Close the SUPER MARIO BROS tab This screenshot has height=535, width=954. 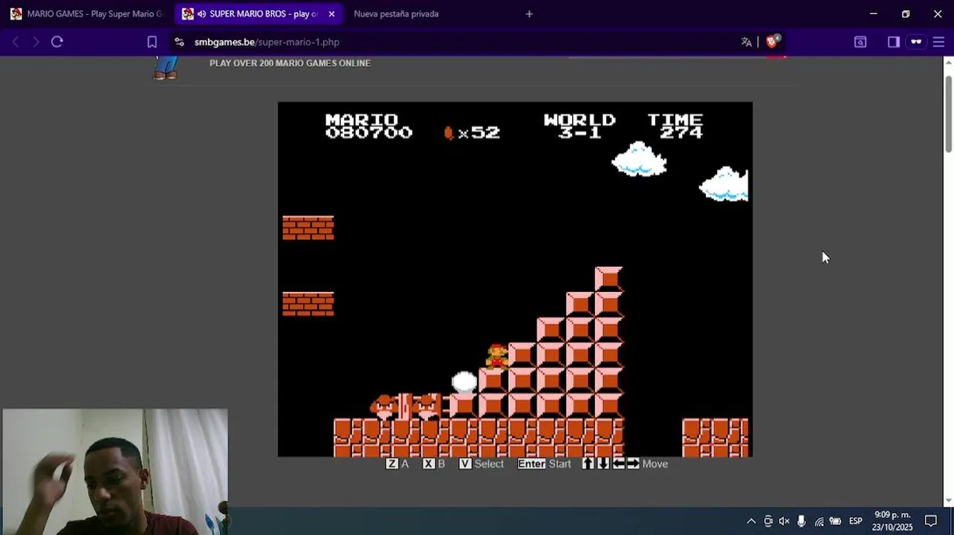coord(331,14)
